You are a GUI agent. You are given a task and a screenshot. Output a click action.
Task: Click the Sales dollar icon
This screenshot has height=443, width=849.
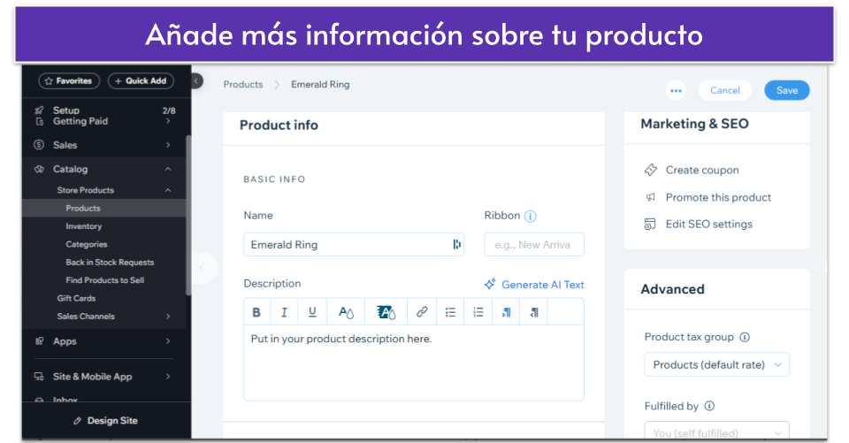pos(39,145)
